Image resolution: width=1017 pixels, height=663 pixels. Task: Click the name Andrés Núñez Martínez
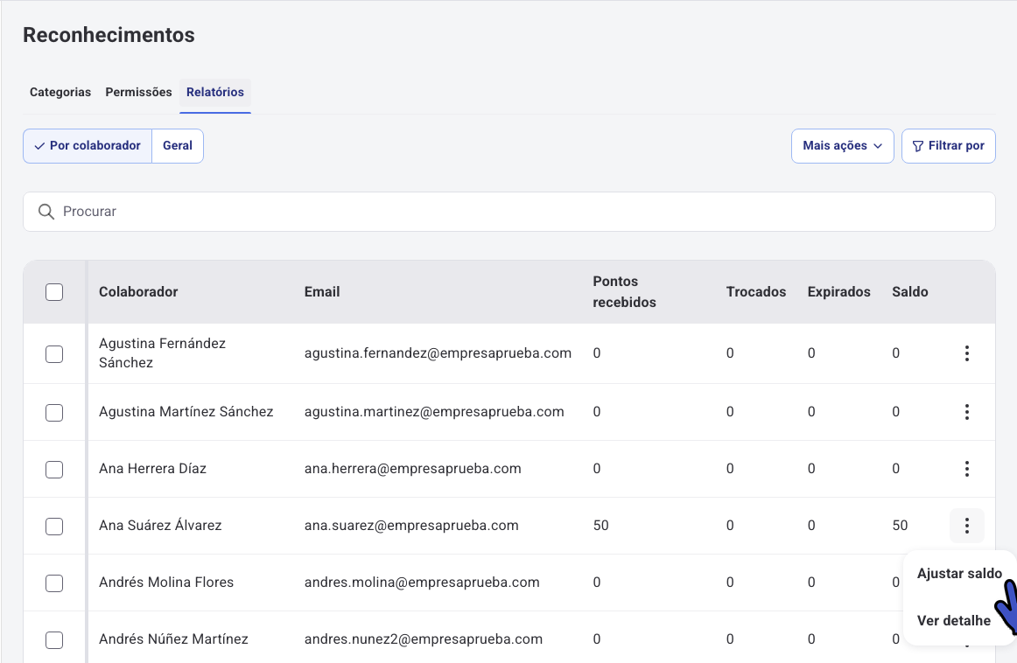[173, 639]
